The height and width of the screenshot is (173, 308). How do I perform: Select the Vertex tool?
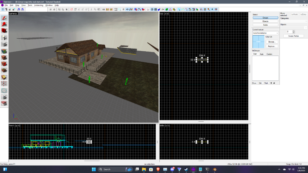coord(4,84)
